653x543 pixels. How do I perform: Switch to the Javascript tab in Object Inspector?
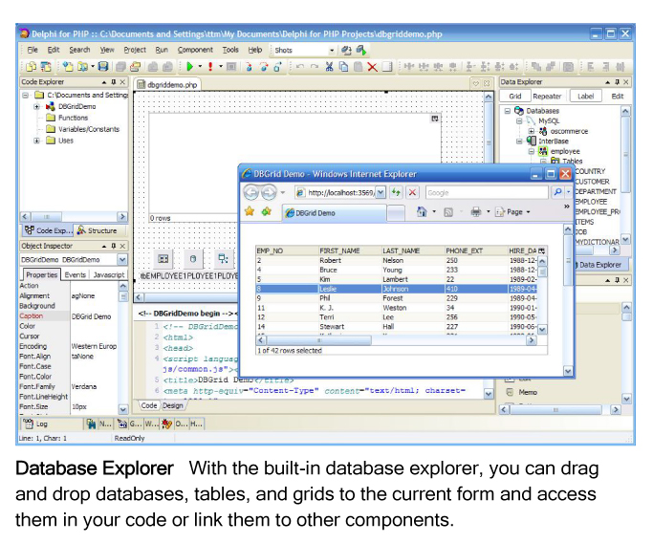[x=109, y=274]
